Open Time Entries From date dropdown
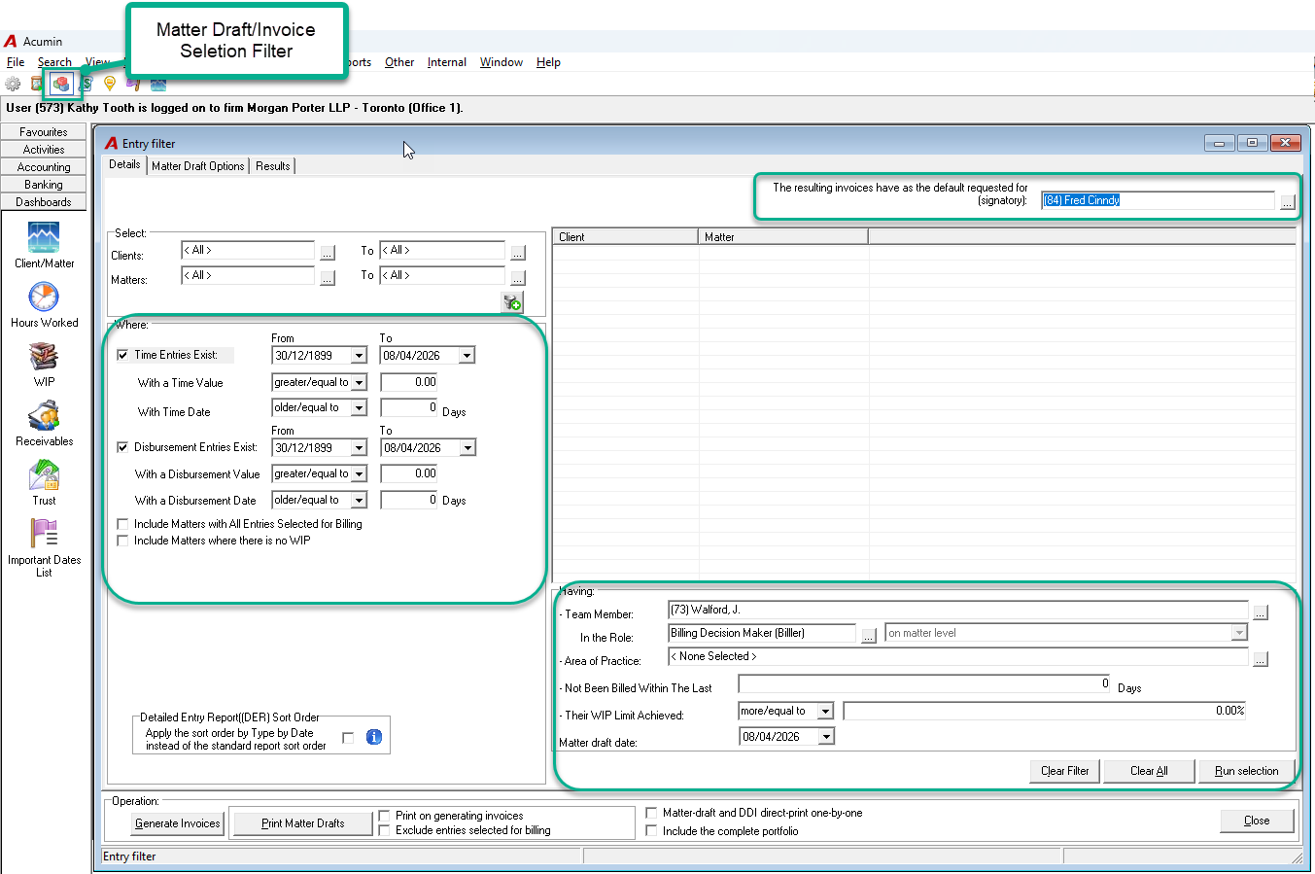The image size is (1315, 874). (359, 356)
